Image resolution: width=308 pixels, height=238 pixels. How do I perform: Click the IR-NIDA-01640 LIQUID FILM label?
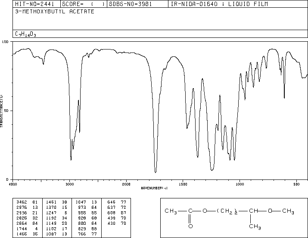[x=219, y=4]
